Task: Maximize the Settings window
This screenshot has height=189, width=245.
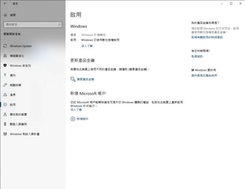Action: [231, 3]
